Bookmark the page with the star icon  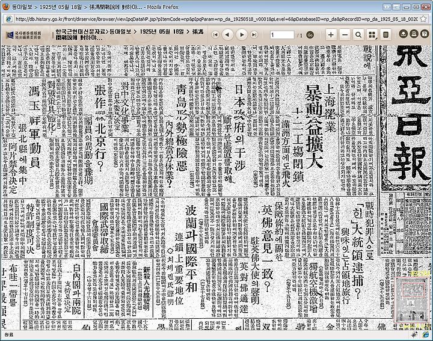[423, 19]
